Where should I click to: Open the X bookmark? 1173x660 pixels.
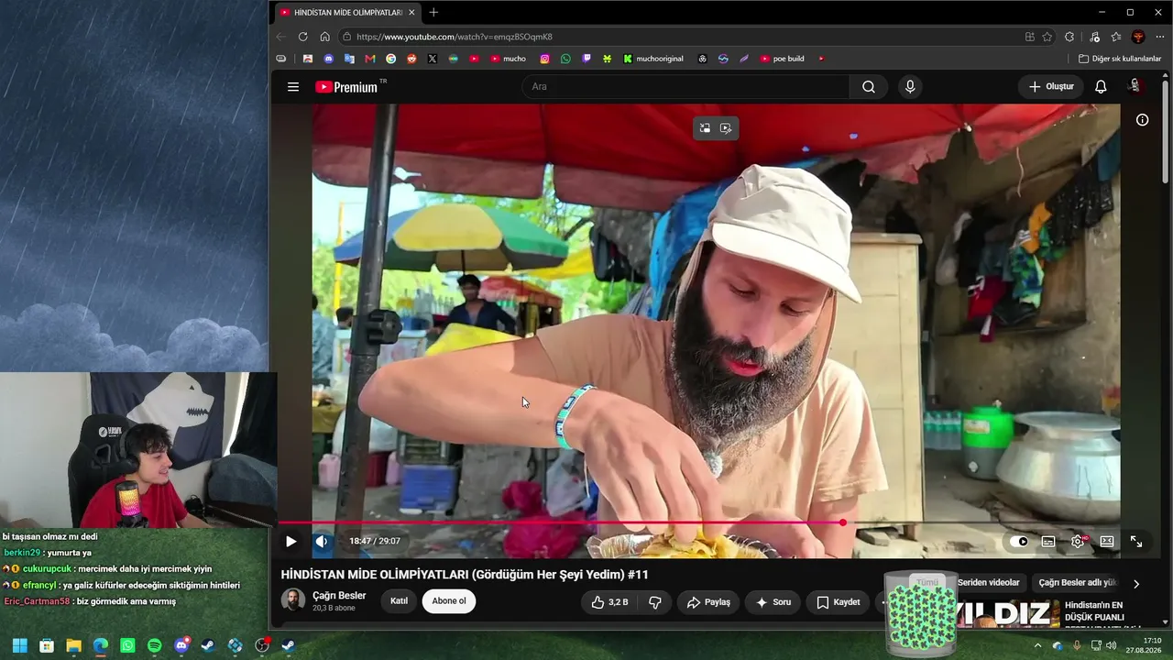[x=433, y=59]
